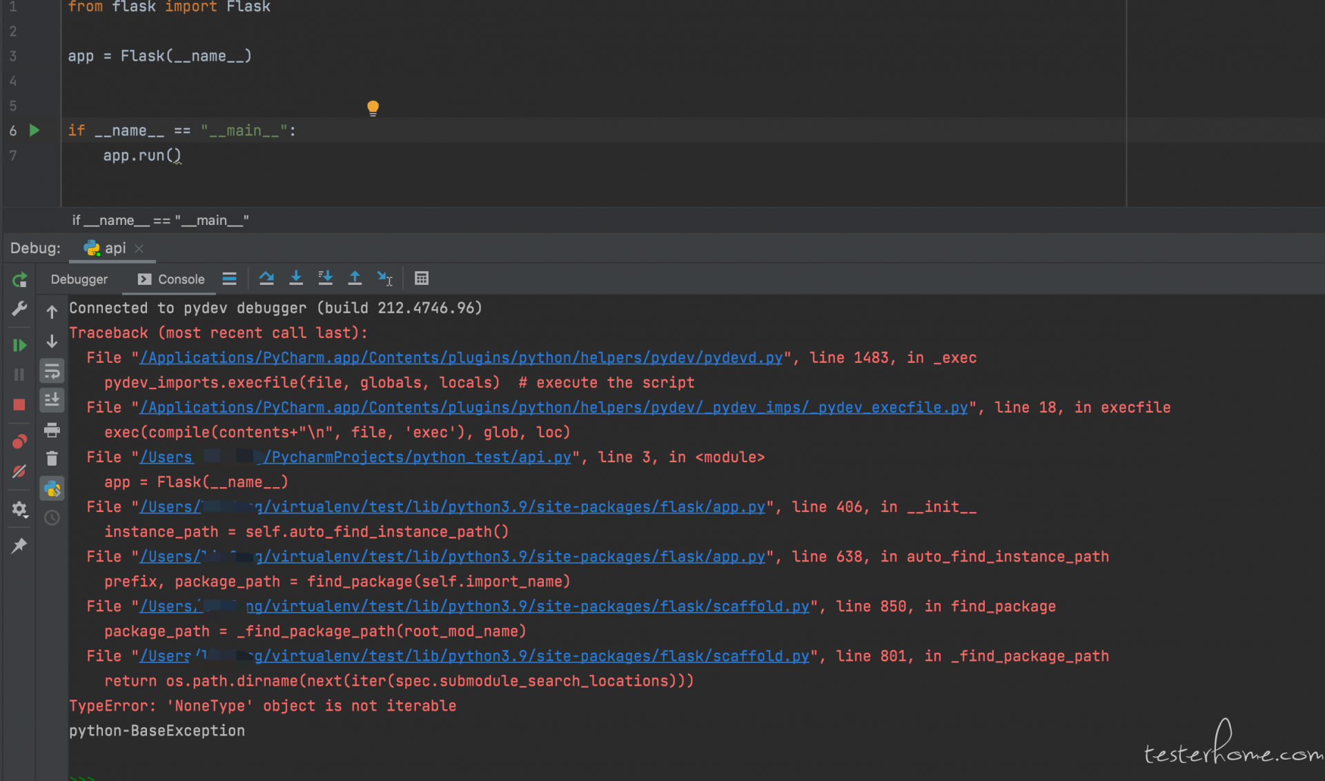Open console command history clock icon
This screenshot has height=781, width=1325.
tap(52, 517)
